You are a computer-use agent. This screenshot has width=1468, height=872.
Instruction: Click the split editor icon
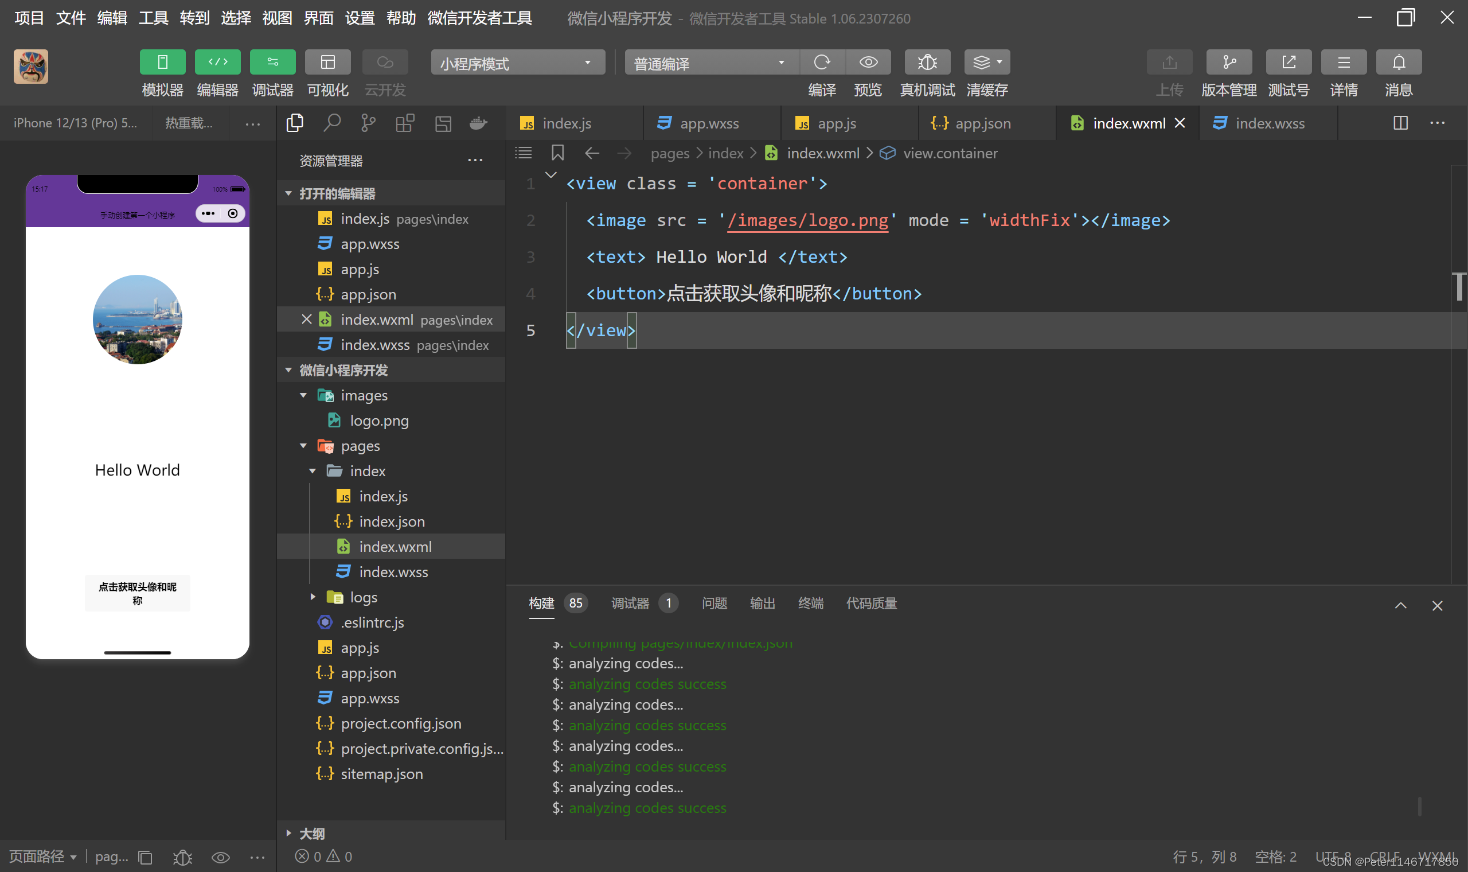click(1400, 123)
